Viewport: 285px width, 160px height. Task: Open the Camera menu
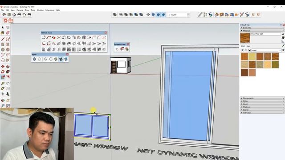pyautogui.click(x=20, y=10)
